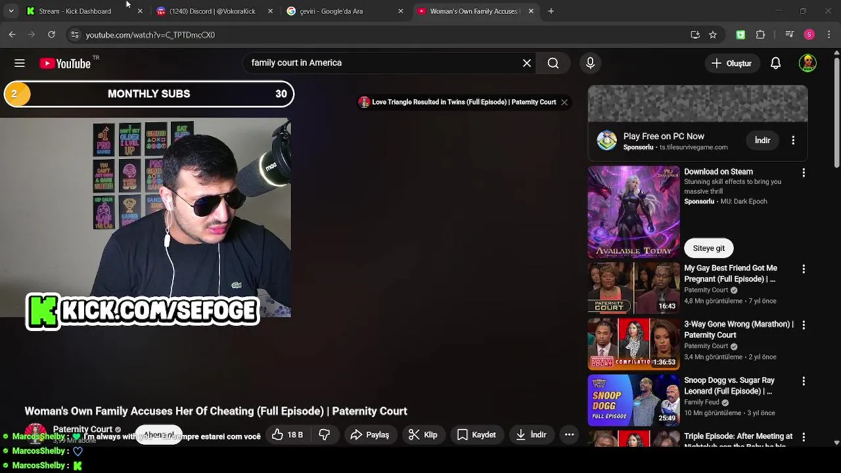
Task: Expand the Chrome tab search dropdown
Action: (11, 11)
